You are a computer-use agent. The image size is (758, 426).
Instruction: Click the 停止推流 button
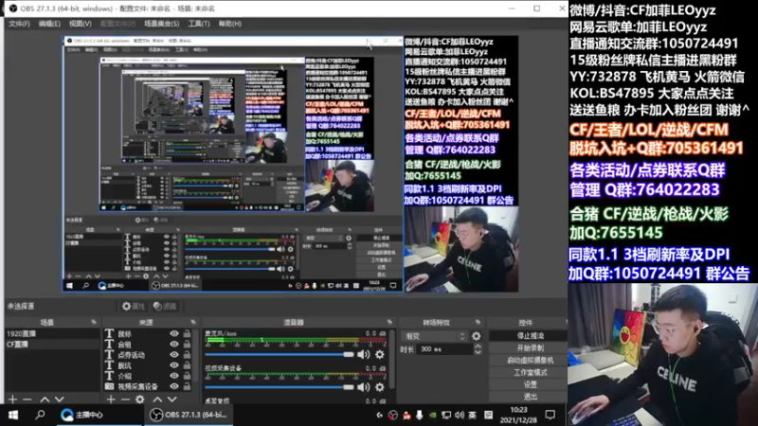[530, 336]
